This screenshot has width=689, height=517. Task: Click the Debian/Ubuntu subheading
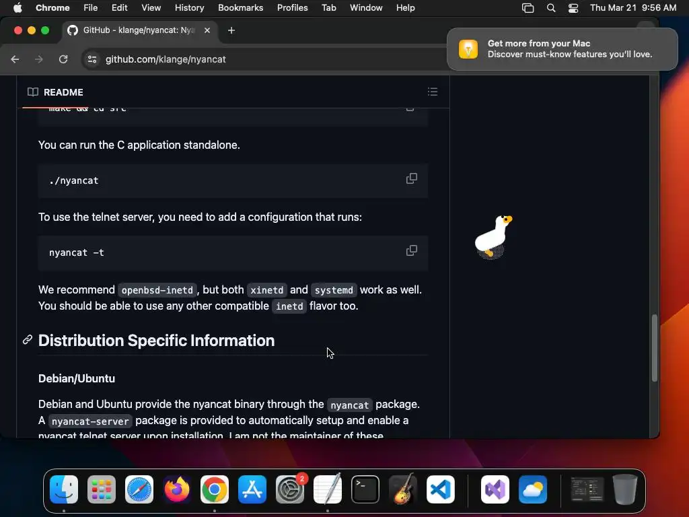77,378
